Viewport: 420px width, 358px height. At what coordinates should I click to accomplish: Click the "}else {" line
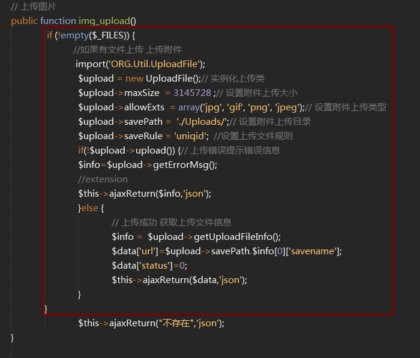pos(91,208)
